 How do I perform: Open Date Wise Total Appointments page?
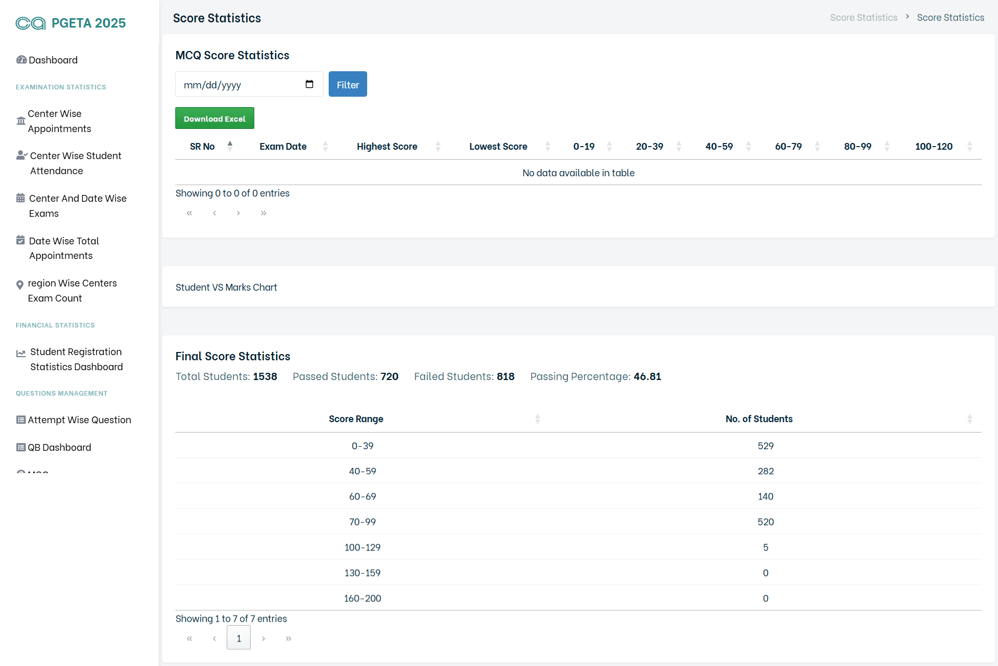tap(63, 248)
